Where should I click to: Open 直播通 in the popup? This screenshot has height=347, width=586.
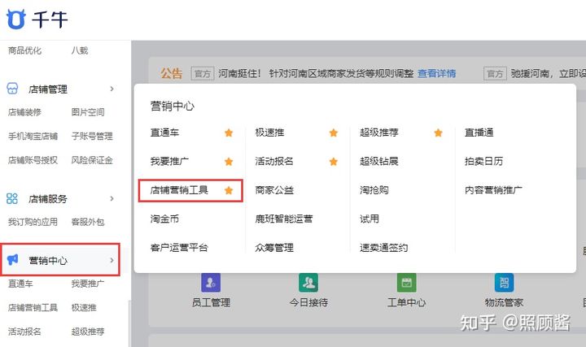tap(479, 132)
